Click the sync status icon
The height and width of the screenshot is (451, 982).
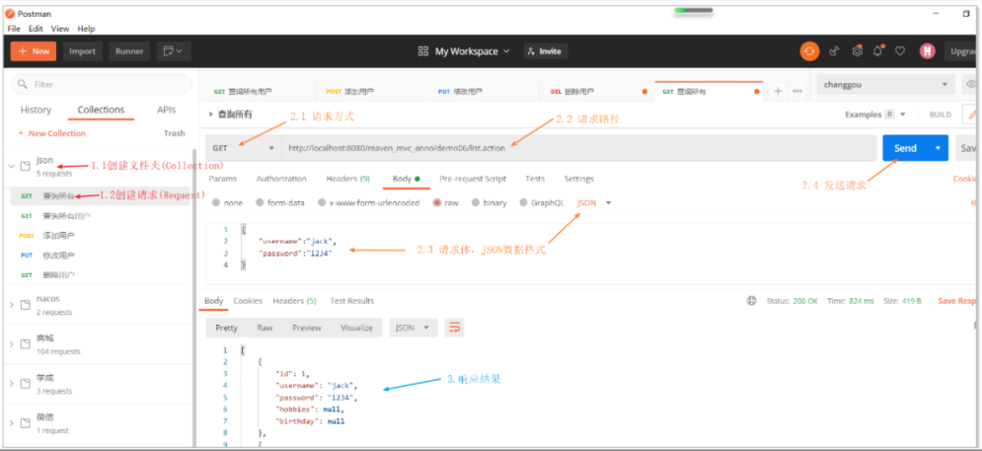(x=809, y=51)
